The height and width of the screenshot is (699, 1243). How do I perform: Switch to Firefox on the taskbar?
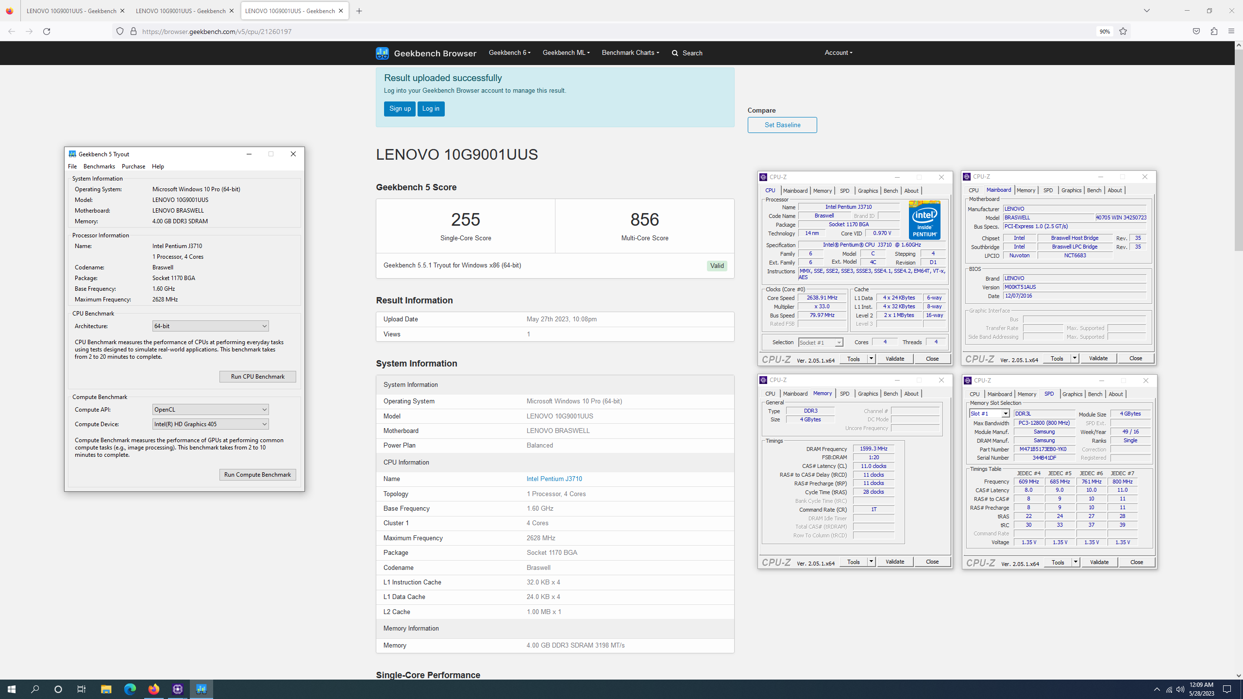coord(153,689)
